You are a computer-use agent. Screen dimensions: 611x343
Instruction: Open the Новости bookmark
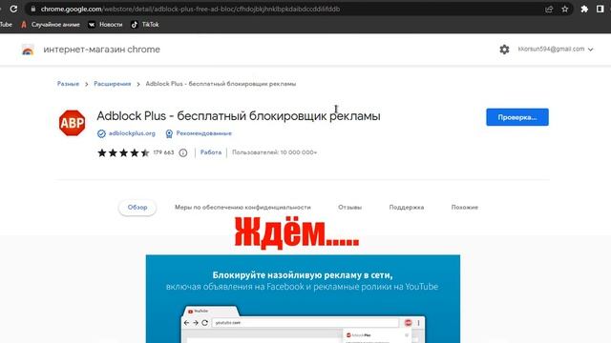[106, 25]
